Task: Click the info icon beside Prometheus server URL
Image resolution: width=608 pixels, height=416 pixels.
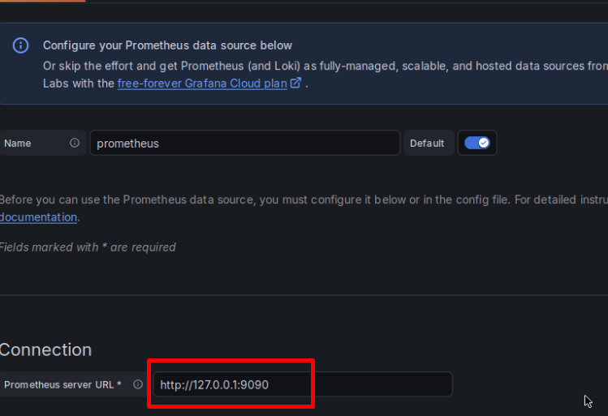Action: click(x=138, y=384)
